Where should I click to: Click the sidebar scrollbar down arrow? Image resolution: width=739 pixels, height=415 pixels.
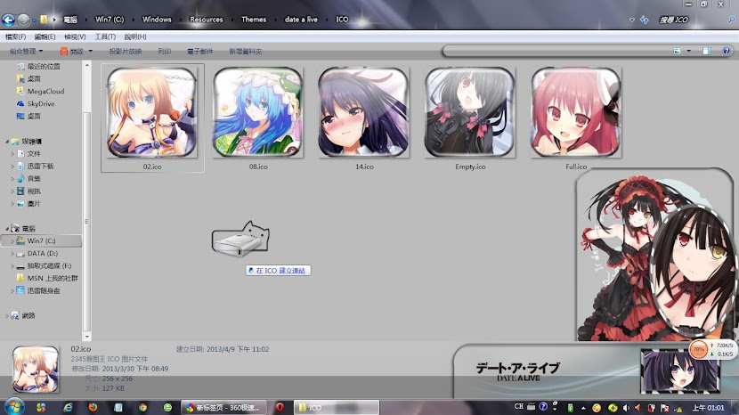(86, 337)
